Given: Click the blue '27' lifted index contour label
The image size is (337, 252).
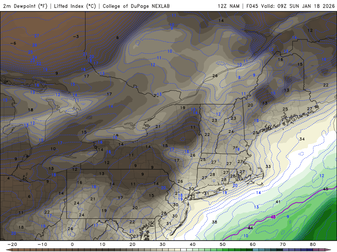Looking at the screenshot, I should click(37, 36).
